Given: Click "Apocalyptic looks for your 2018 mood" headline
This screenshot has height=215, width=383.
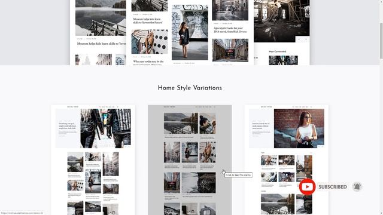Looking at the screenshot, I should pos(230,30).
